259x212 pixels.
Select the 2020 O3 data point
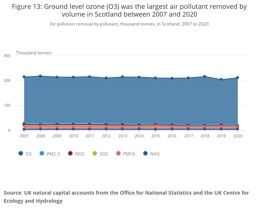coord(238,78)
